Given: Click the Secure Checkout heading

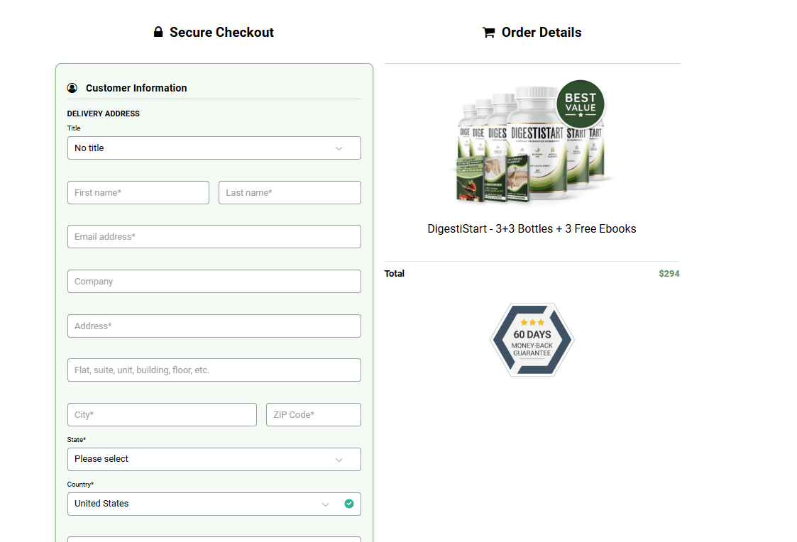Looking at the screenshot, I should pyautogui.click(x=221, y=32).
